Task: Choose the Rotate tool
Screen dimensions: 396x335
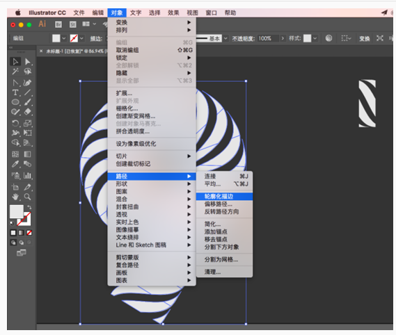Action: (15, 123)
